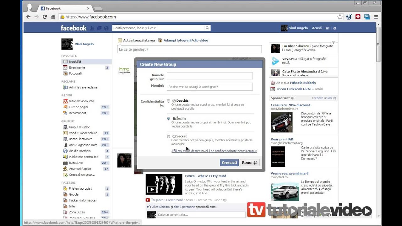Open notifications globe icon in header
The width and height of the screenshot is (402, 226).
(106, 28)
